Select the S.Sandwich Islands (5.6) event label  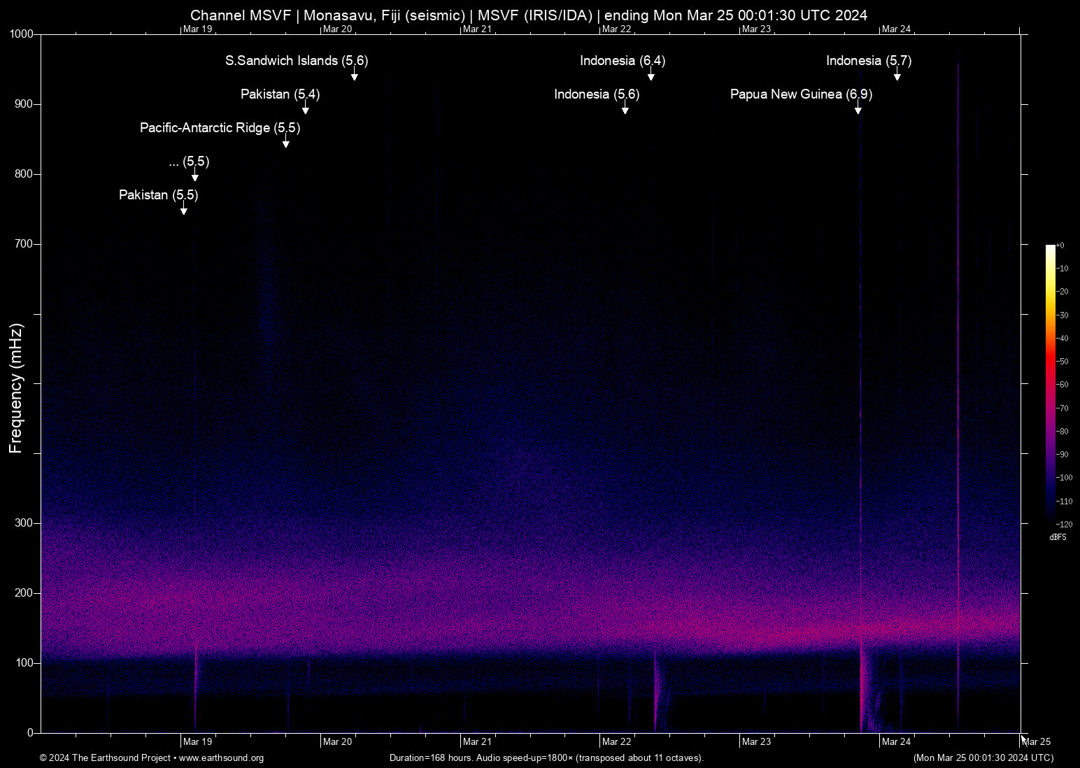297,61
